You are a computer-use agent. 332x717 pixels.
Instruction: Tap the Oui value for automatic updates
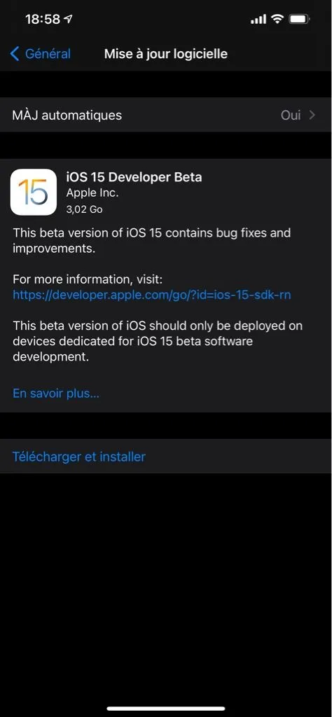(291, 116)
